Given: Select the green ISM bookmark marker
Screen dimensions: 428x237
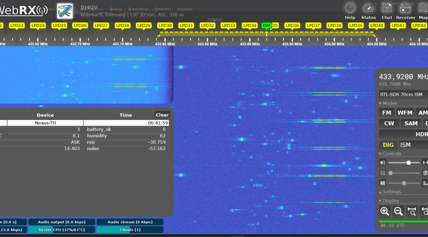Looking at the screenshot, I should click(x=266, y=26).
